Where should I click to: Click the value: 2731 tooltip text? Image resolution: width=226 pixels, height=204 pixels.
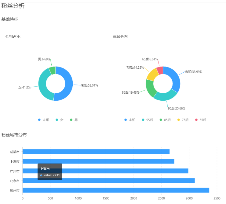(x=52, y=175)
